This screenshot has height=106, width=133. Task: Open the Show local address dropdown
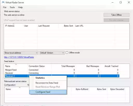[x=21, y=53]
